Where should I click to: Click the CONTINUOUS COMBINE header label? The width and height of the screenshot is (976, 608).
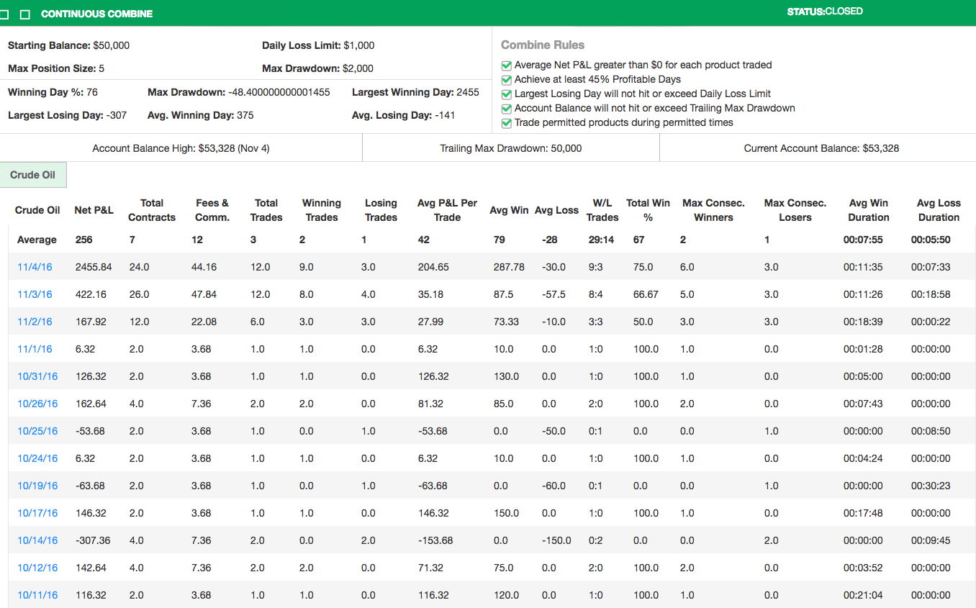(x=96, y=13)
